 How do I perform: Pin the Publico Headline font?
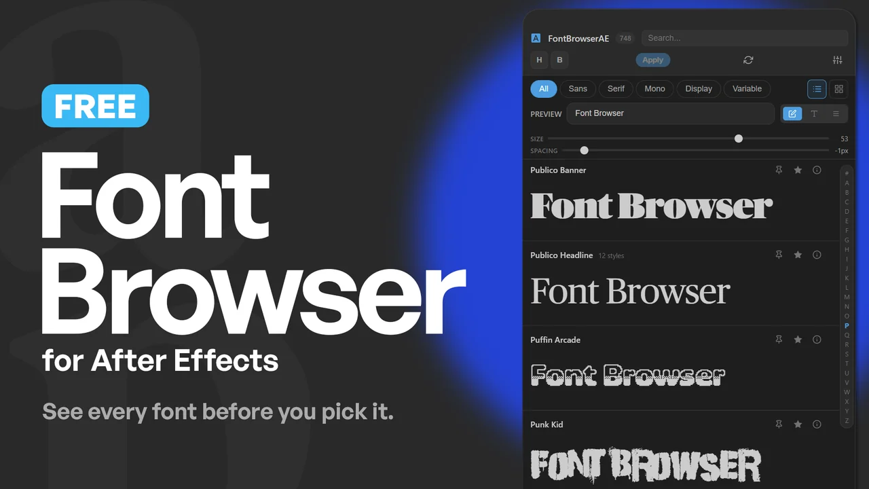tap(779, 255)
